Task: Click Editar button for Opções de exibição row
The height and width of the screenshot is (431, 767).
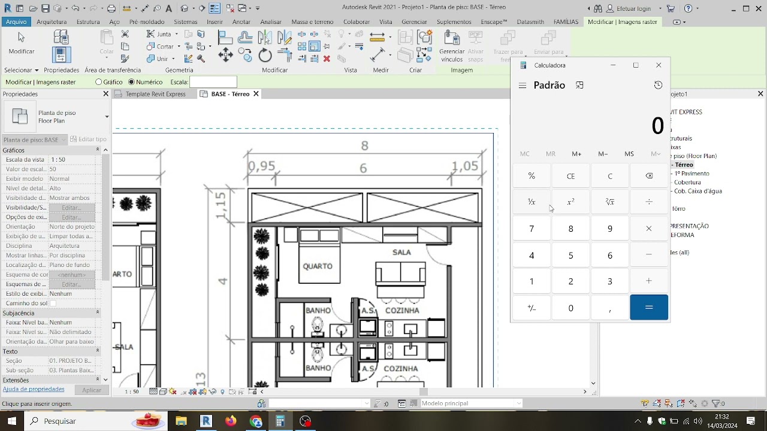Action: (72, 217)
